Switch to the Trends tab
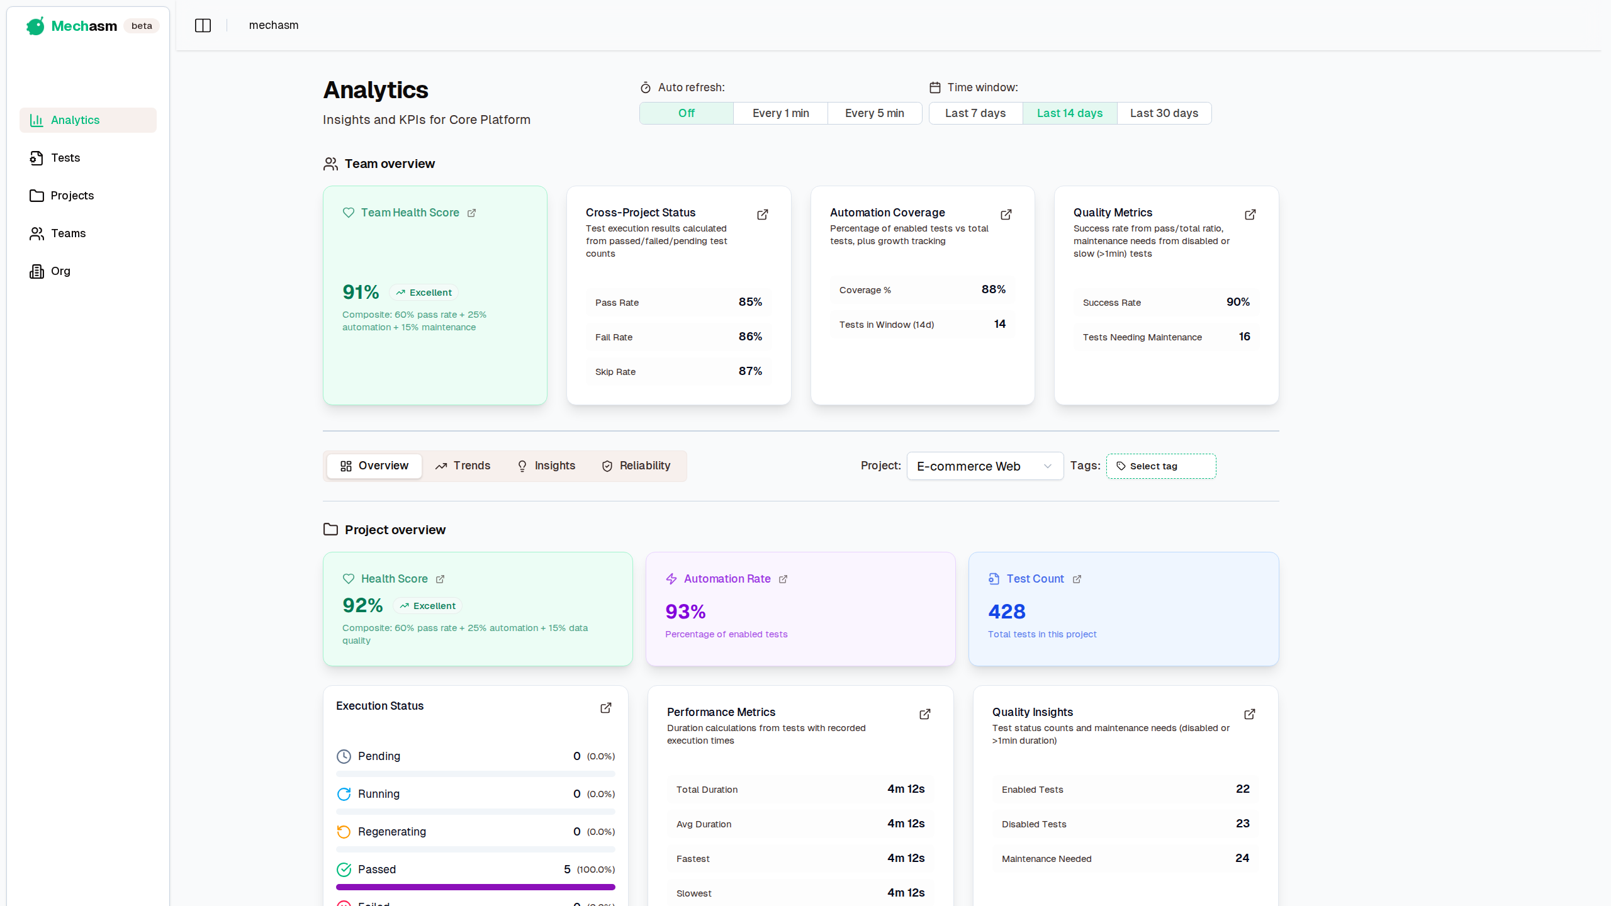1611x906 pixels. (463, 466)
